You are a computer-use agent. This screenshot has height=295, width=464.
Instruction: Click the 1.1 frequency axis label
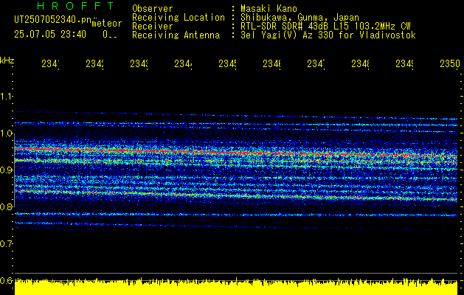click(x=6, y=97)
